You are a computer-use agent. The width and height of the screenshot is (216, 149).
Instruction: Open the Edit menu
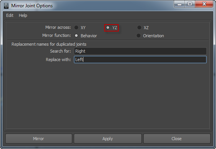(x=10, y=15)
